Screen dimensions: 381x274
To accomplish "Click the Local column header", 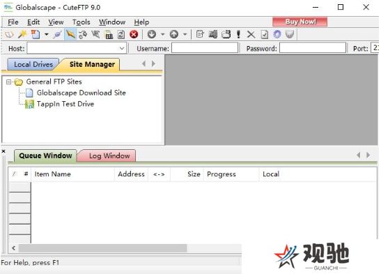I will pyautogui.click(x=271, y=174).
